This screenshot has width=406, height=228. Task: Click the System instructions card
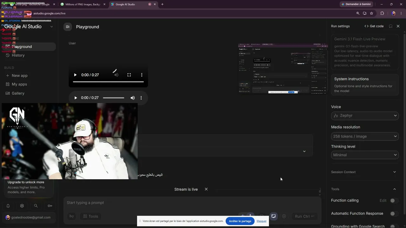(x=365, y=85)
